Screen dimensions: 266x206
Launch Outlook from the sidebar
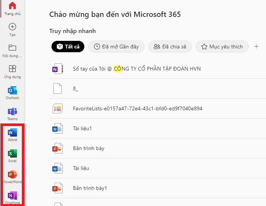[12, 90]
